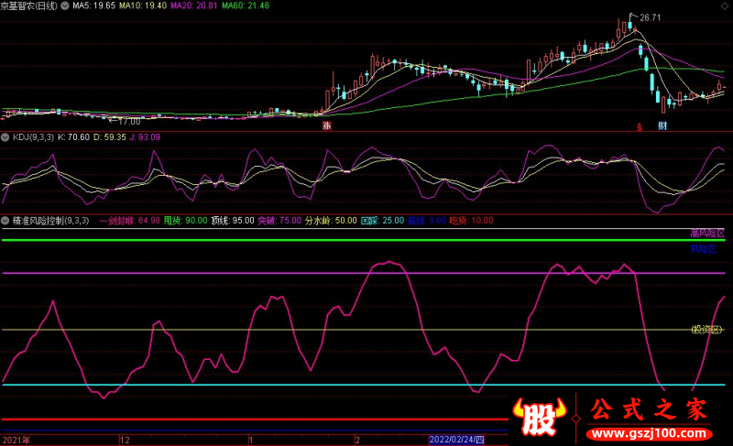The height and width of the screenshot is (446, 733).
Task: Click the small diamond beside 公式之家
Action: click(576, 419)
